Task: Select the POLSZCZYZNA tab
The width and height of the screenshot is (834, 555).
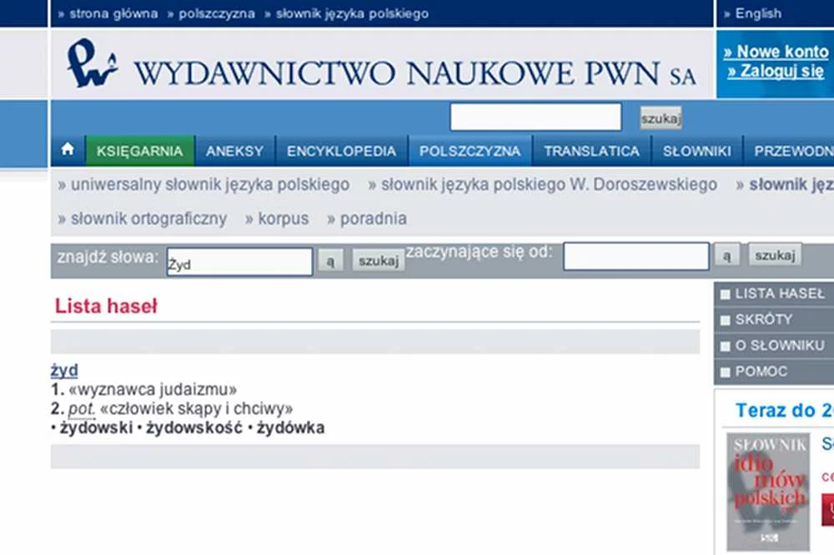Action: (470, 151)
